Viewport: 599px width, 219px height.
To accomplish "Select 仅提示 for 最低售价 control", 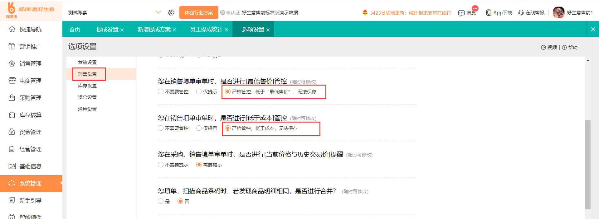I will (199, 91).
